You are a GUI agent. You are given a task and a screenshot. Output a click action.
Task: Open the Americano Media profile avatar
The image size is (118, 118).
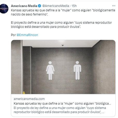pyautogui.click(x=4, y=9)
